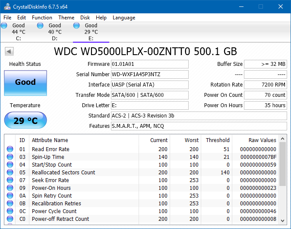Select the E: drive status orb
The image size is (291, 229).
[76, 25]
